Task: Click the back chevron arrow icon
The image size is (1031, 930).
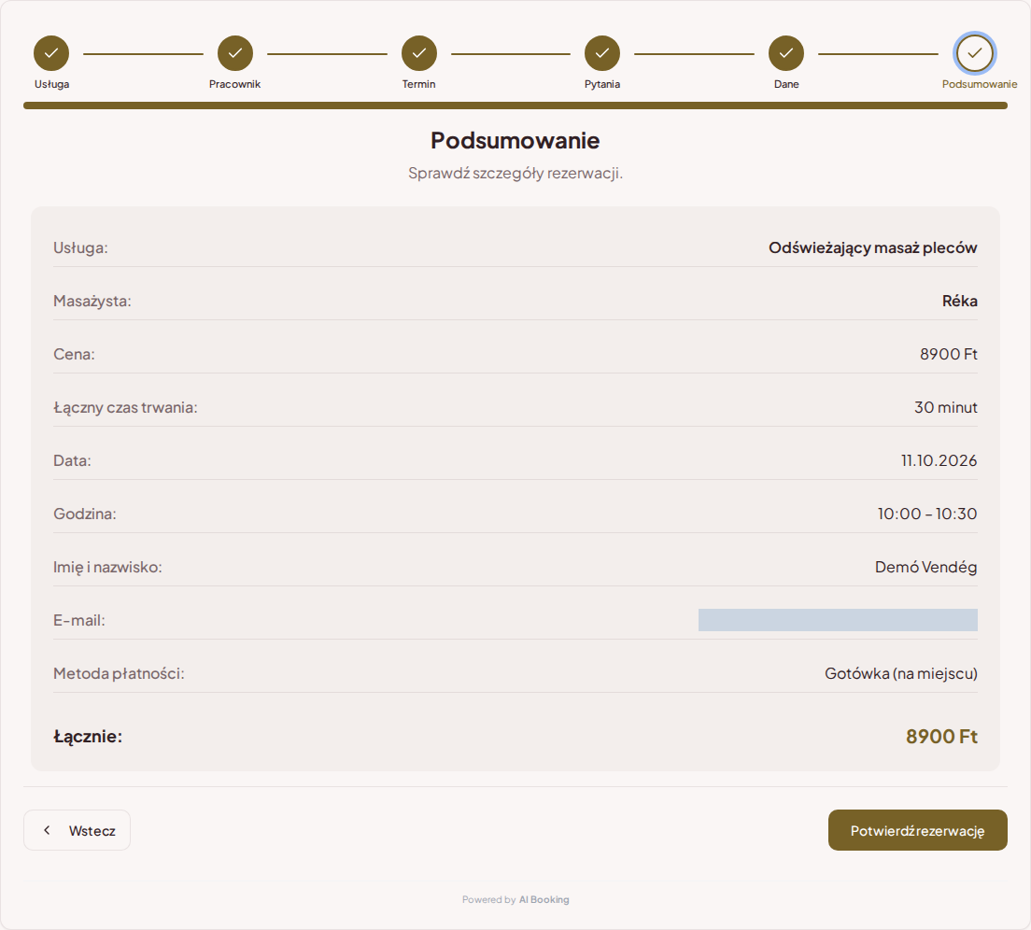Action: coord(47,830)
